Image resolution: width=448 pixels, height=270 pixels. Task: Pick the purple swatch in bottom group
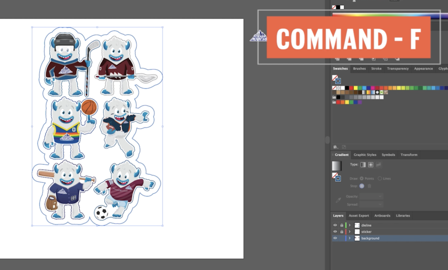pos(360,102)
